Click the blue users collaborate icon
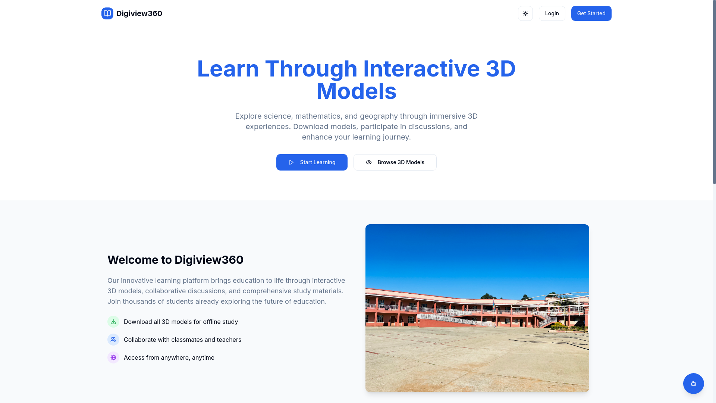This screenshot has height=403, width=716. [113, 340]
